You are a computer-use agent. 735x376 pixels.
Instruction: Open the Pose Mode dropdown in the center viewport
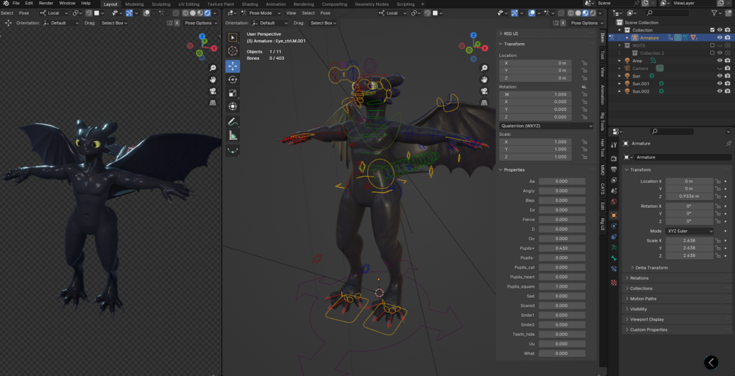point(262,13)
